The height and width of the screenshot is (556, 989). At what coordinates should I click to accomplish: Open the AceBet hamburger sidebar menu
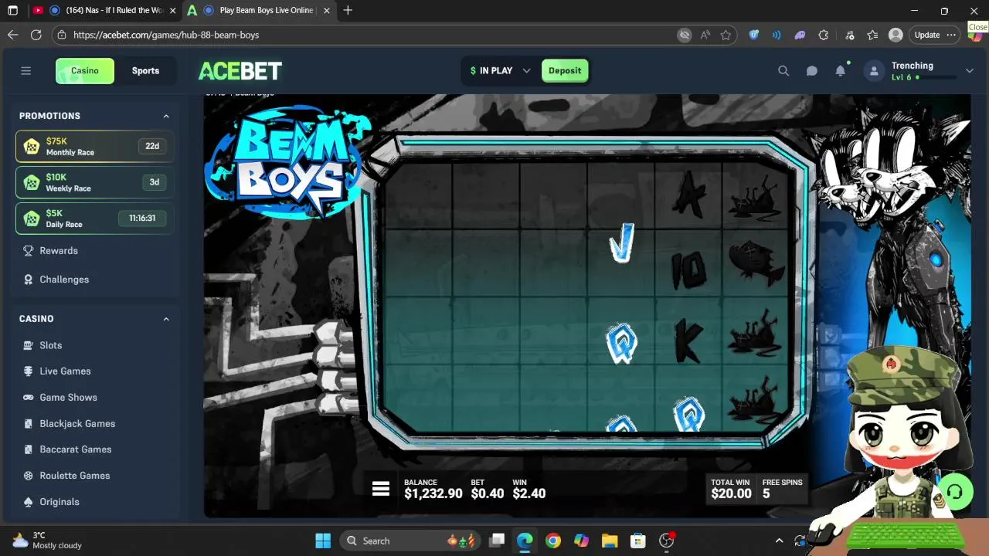tap(25, 70)
